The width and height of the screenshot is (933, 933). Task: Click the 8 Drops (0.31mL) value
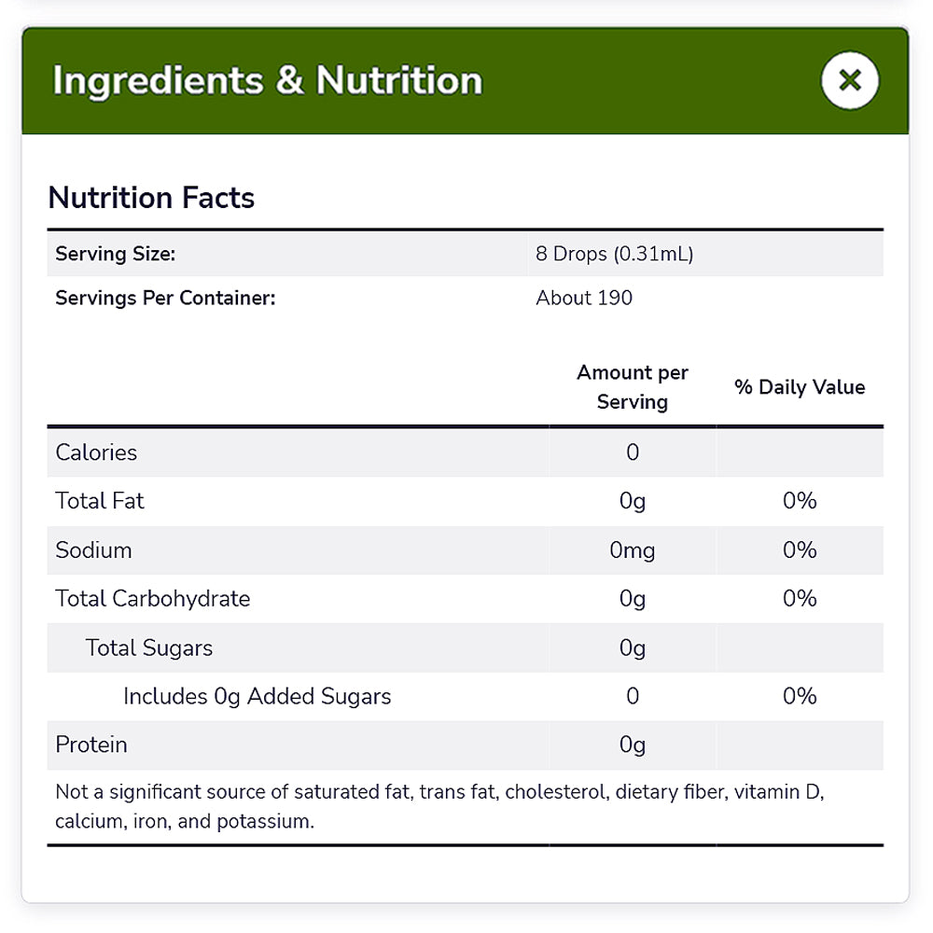pos(614,254)
